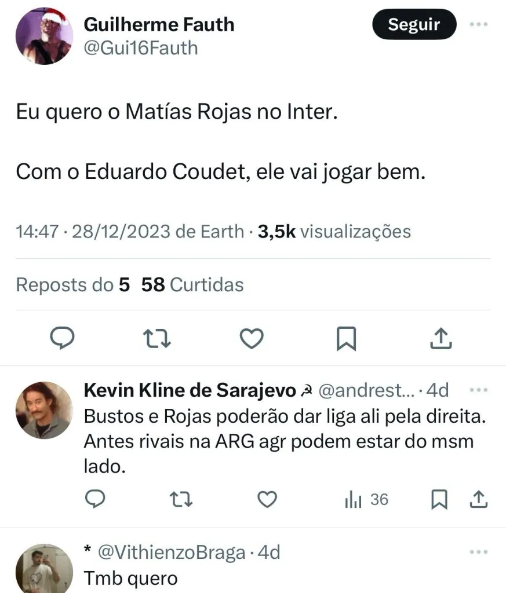Open more options menu for main tweet
This screenshot has height=593, width=506.
(479, 25)
